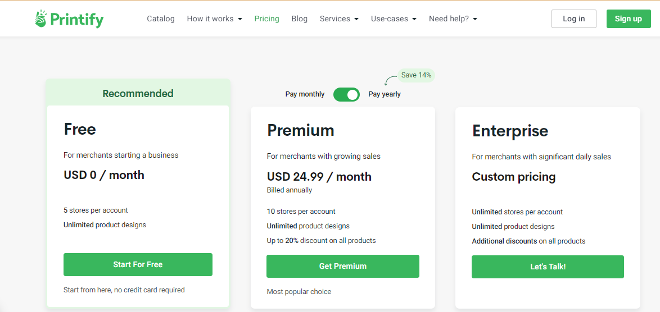Open the Pricing menu item
The width and height of the screenshot is (660, 312).
[266, 19]
